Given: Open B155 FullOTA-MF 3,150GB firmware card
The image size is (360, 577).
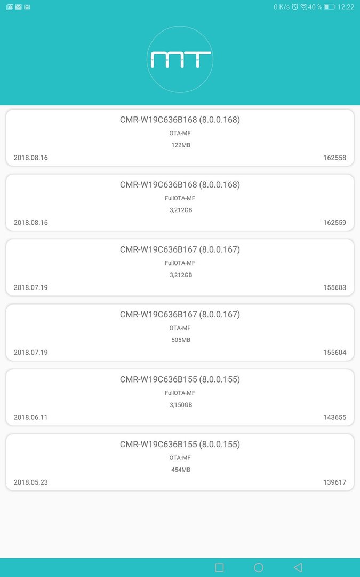Looking at the screenshot, I should 180,397.
